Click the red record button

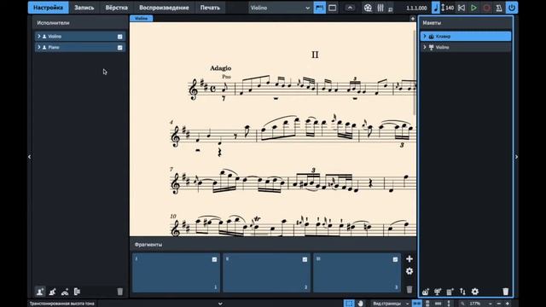486,8
